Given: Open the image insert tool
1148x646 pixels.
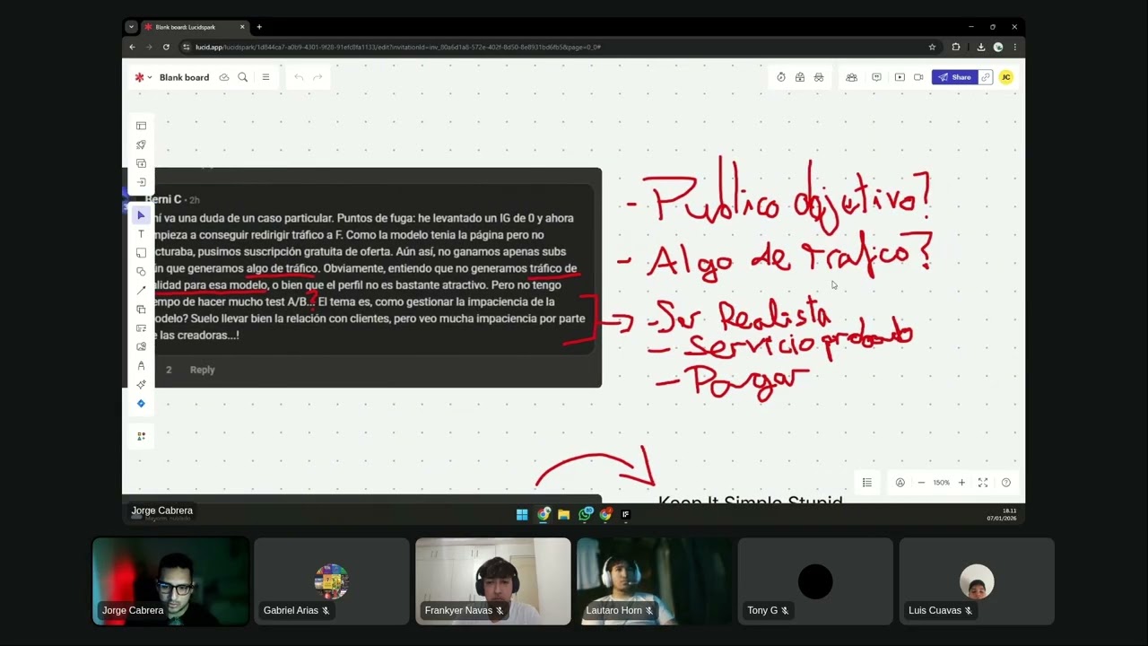Looking at the screenshot, I should (x=141, y=347).
